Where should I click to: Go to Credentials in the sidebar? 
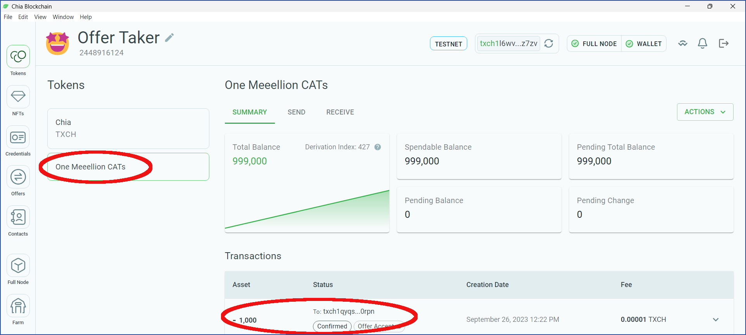pos(18,137)
